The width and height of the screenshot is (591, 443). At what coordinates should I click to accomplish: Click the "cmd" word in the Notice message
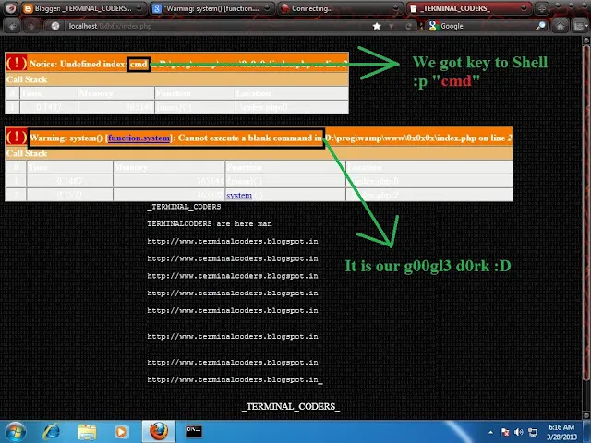point(139,64)
